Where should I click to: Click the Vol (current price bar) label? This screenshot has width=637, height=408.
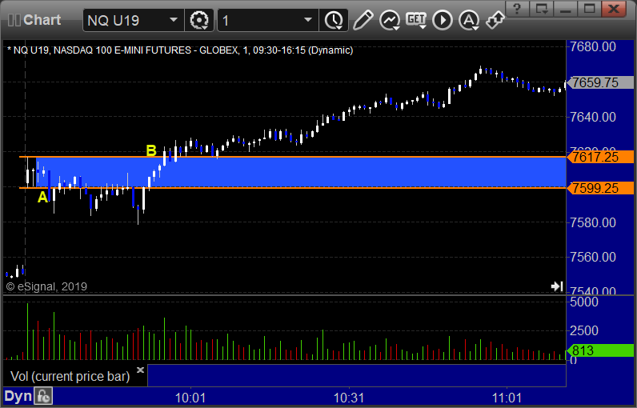coord(70,376)
